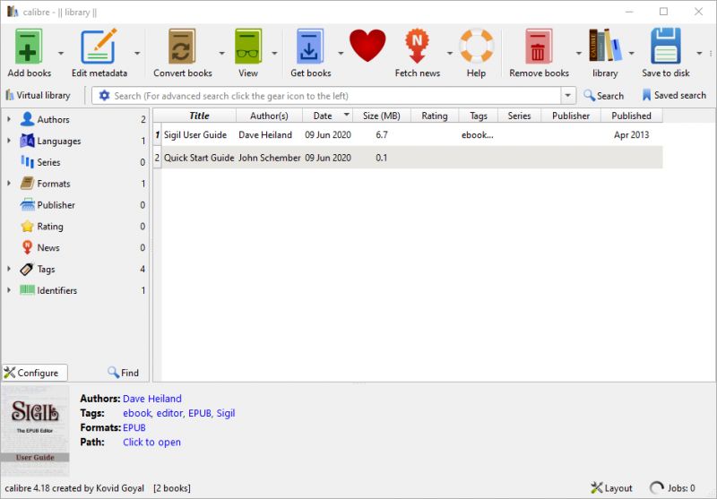717x499 pixels.
Task: Open the Fetch news dropdown arrow
Action: coord(450,54)
